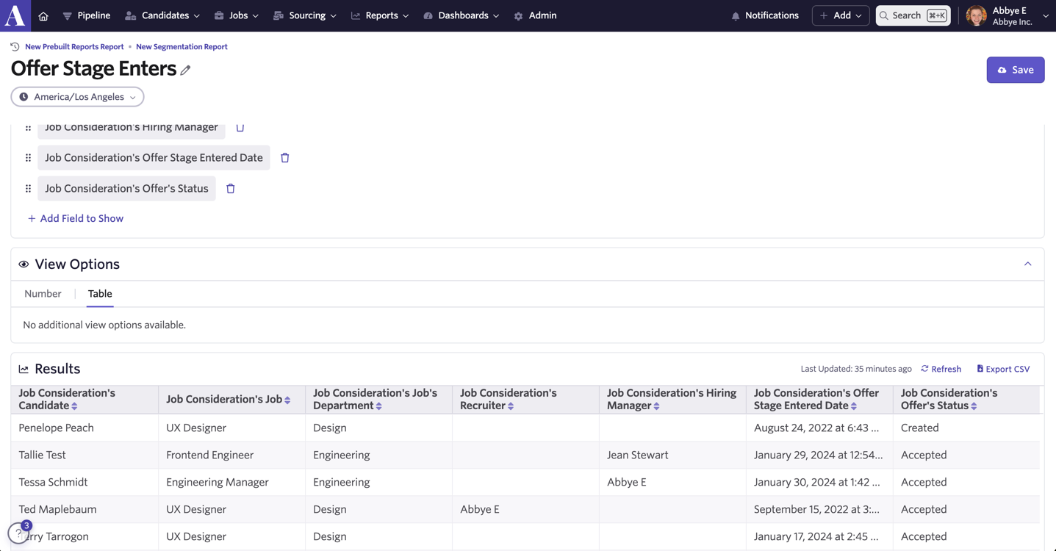Open New Prebuilt Reports Report breadcrumb
The height and width of the screenshot is (551, 1056).
click(x=74, y=46)
